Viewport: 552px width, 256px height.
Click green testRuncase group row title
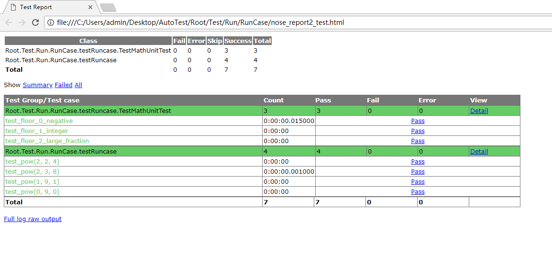tap(61, 151)
